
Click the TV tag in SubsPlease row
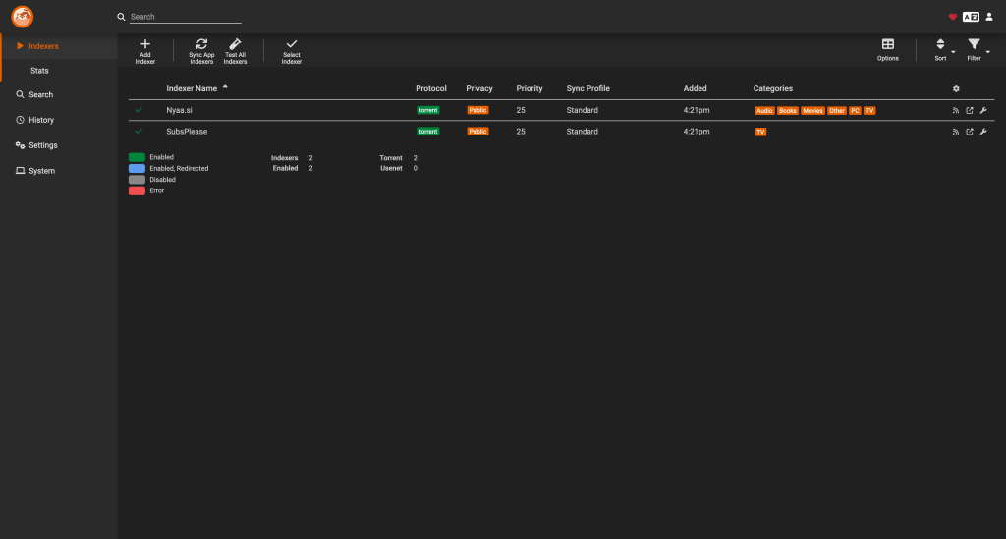click(760, 132)
